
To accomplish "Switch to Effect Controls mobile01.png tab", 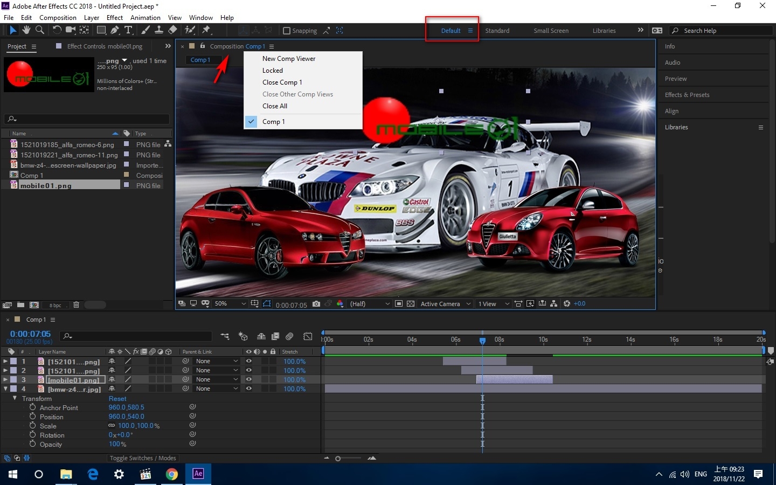I will (105, 46).
